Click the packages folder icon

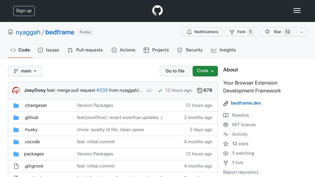coord(16,154)
